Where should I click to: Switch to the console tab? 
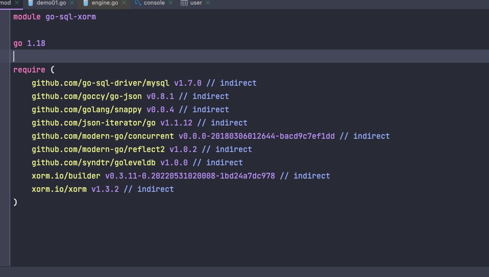(154, 3)
